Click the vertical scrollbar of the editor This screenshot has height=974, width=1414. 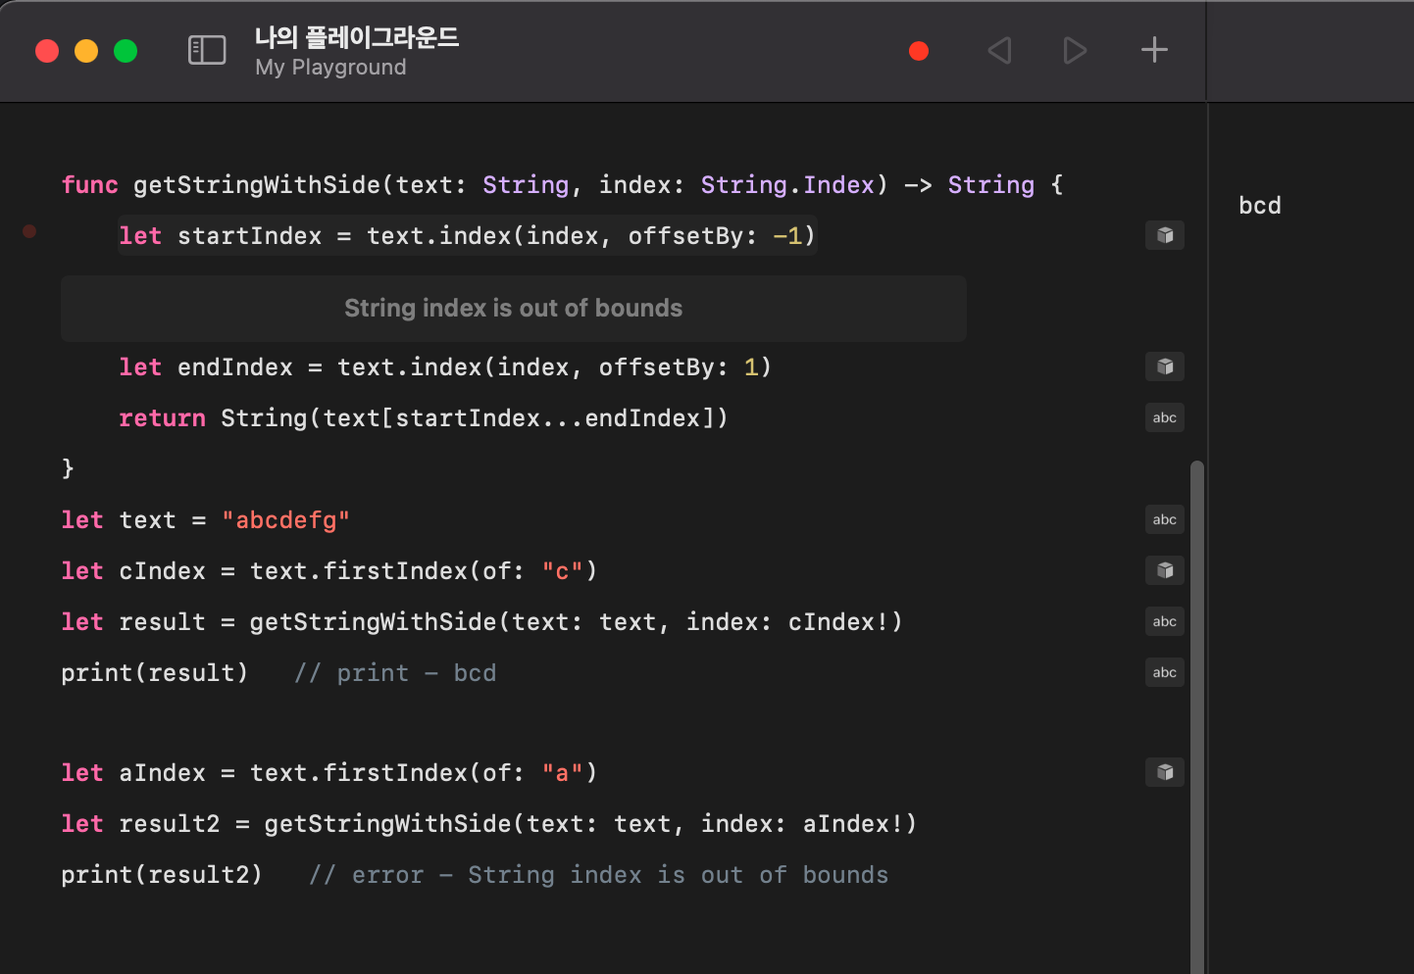(1196, 715)
